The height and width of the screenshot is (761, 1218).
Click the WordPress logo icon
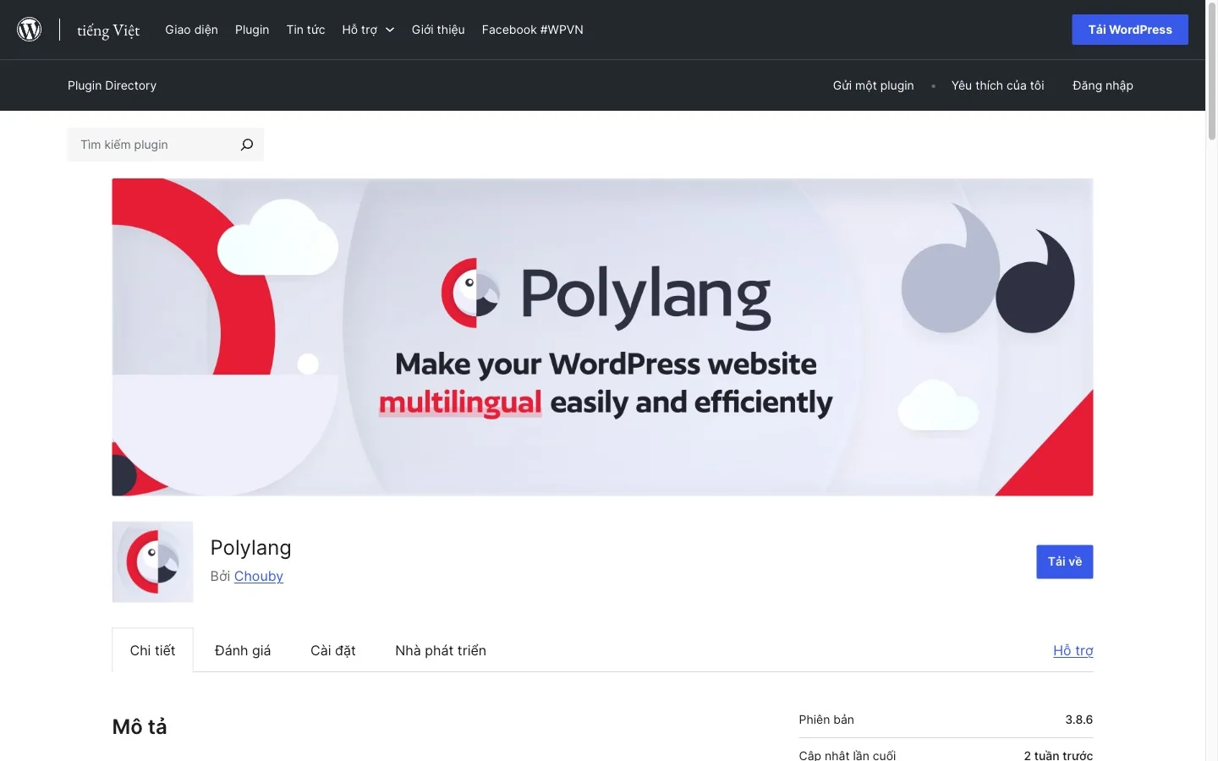pos(30,30)
